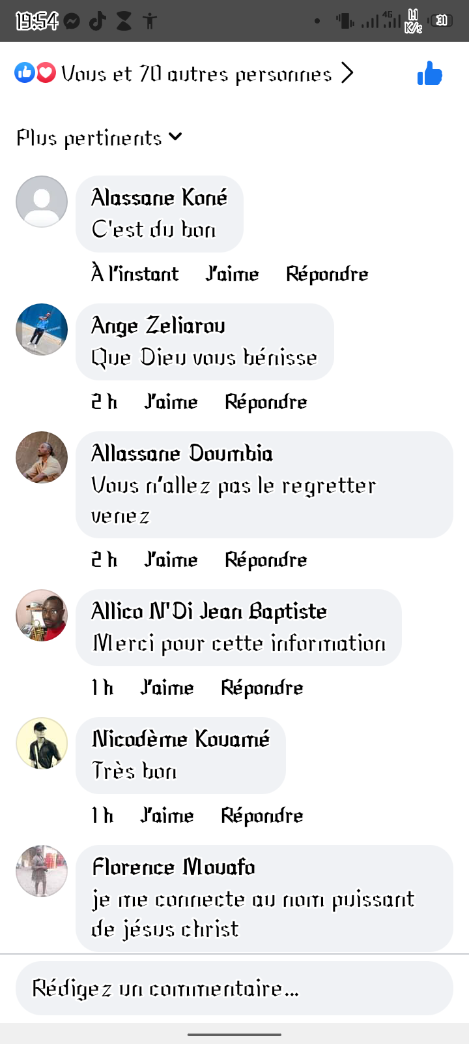
Task: Open Alassane Koné's default profile avatar
Action: [42, 202]
